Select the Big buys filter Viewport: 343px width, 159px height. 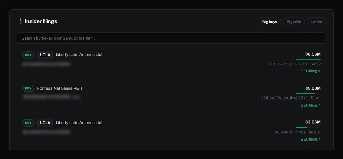(270, 22)
